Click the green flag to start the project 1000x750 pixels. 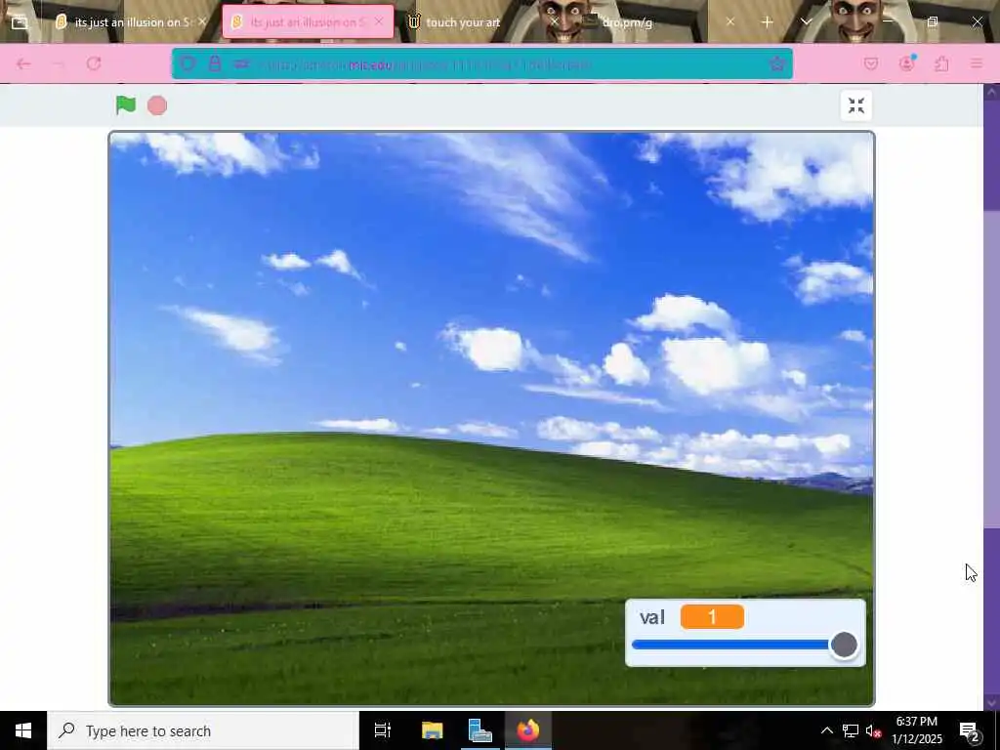point(126,105)
